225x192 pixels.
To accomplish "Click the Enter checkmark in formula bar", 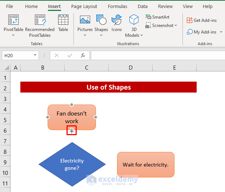I will [70, 55].
